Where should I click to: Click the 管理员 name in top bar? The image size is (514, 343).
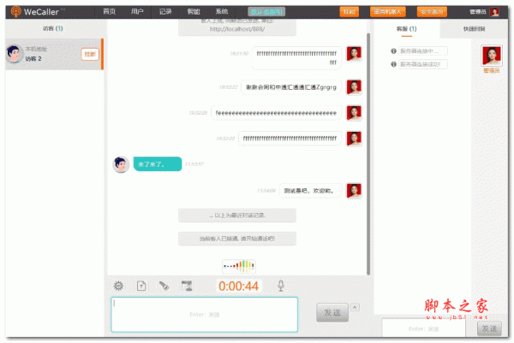click(x=478, y=12)
